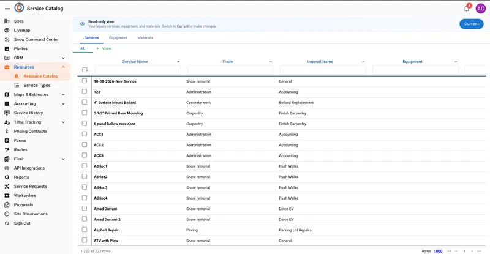The height and width of the screenshot is (254, 490).
Task: Click the Service Catalog app logo
Action: point(20,8)
